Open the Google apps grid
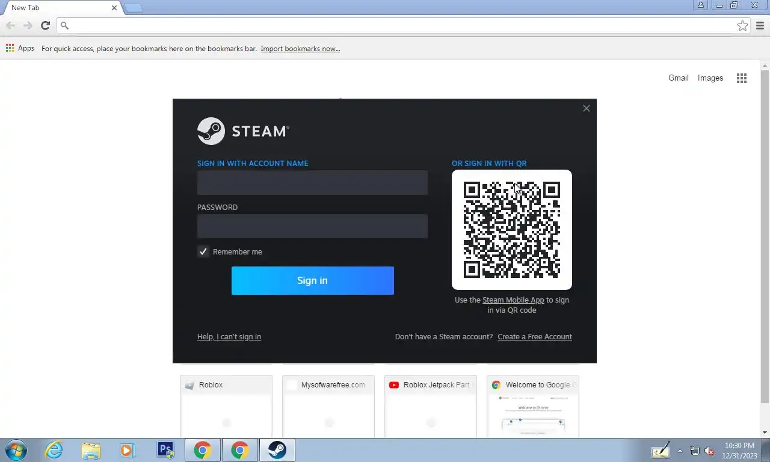The width and height of the screenshot is (770, 462). (742, 78)
